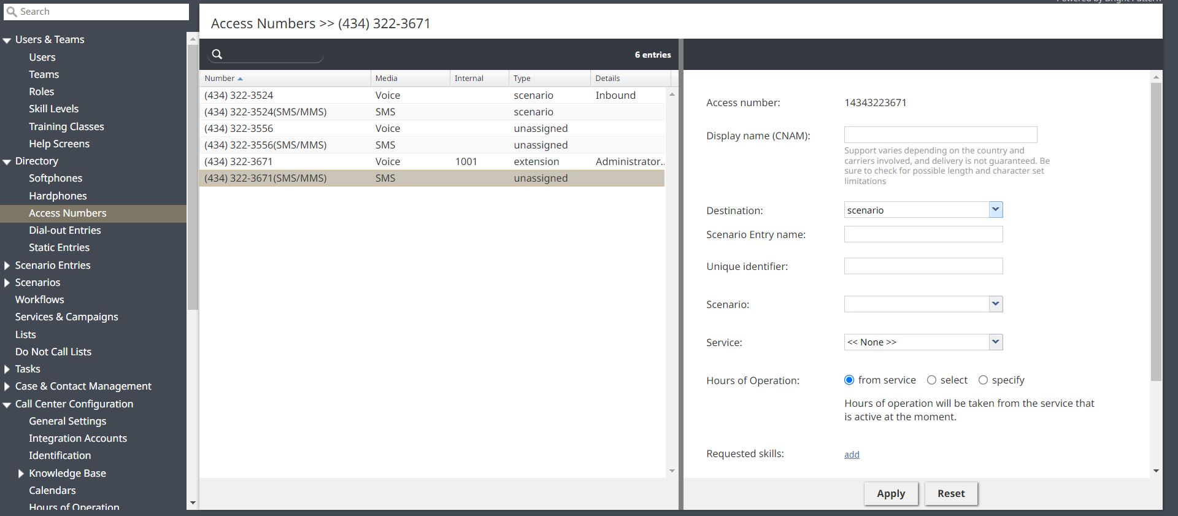Open Hardphones in the sidebar

pyautogui.click(x=58, y=196)
